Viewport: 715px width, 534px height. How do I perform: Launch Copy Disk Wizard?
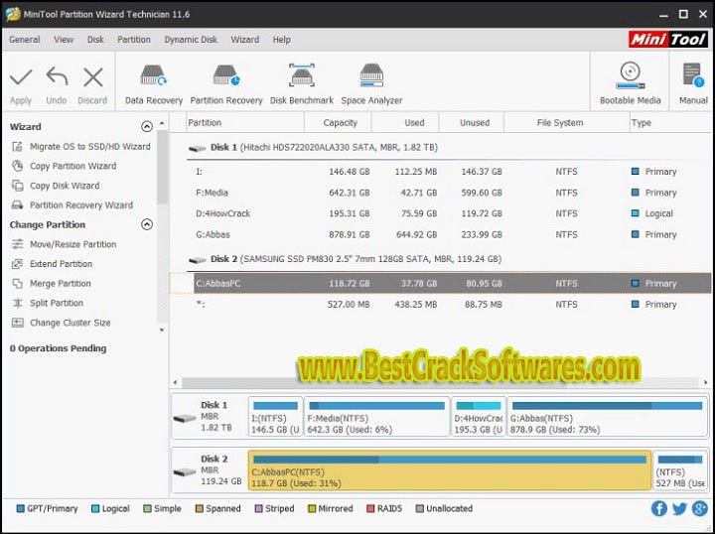click(x=56, y=186)
